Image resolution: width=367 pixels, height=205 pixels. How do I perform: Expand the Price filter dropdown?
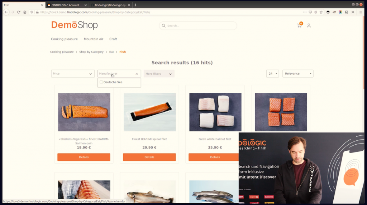(73, 74)
